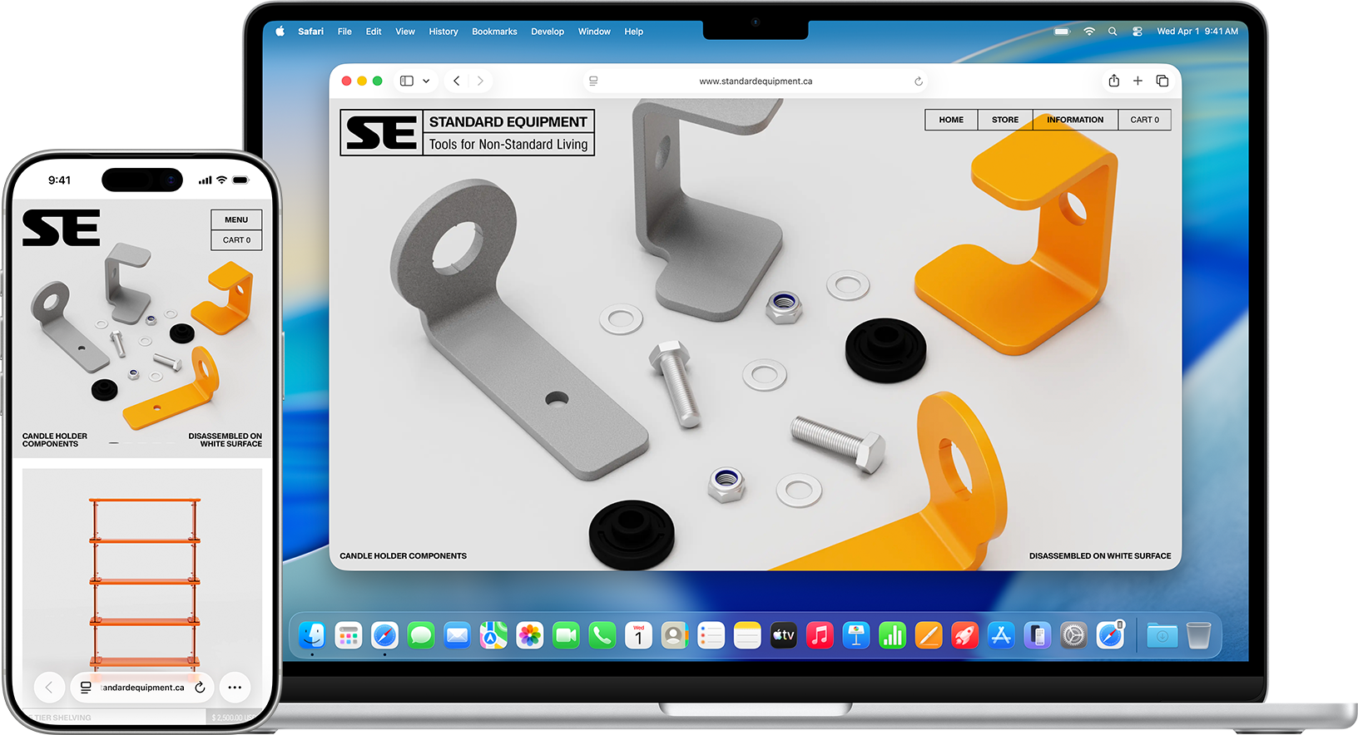Image resolution: width=1358 pixels, height=735 pixels.
Task: Open Contacts app in the Dock
Action: tap(675, 636)
